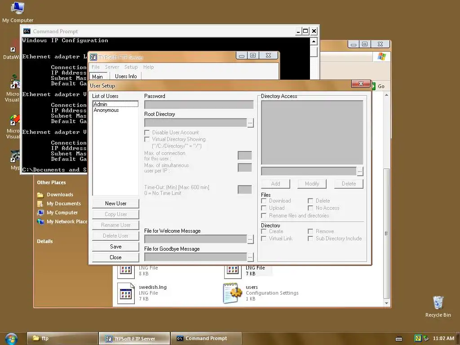Click TYPSoft FTP Server title bar icon
Screen dimensions: 460x345
(93, 57)
